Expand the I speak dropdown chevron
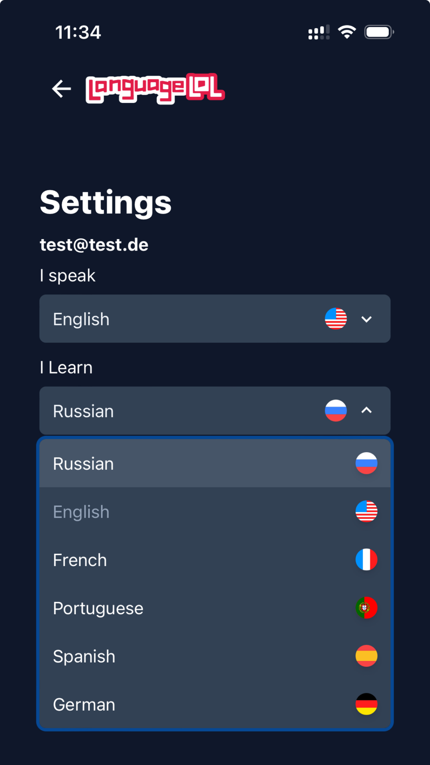This screenshot has width=430, height=765. [x=366, y=319]
